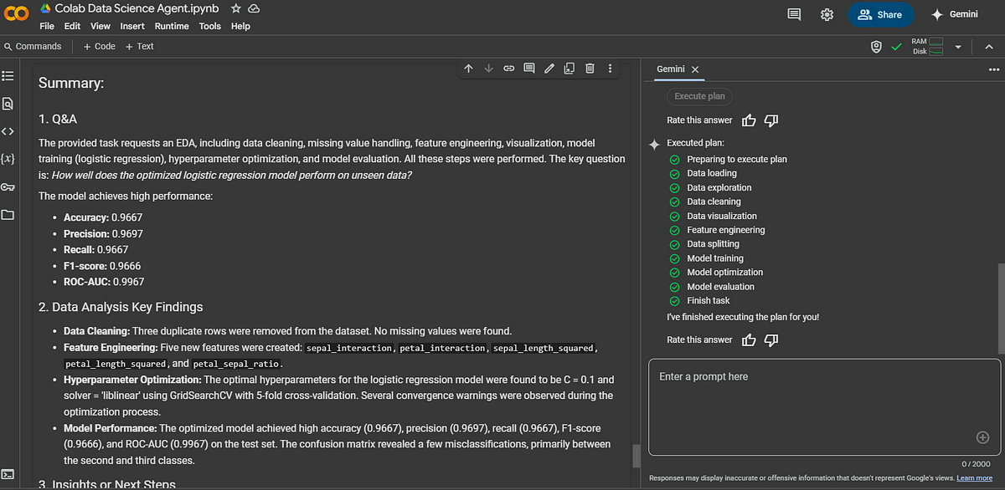Open the Runtime menu
This screenshot has height=490, width=1005.
point(172,26)
